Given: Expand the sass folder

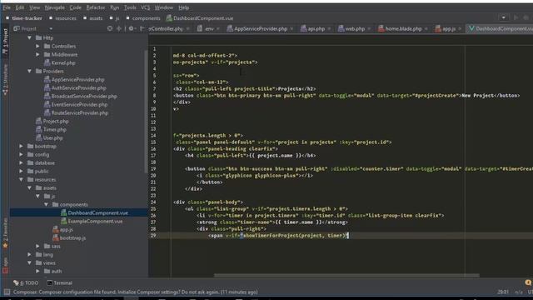Looking at the screenshot, I should point(37,247).
